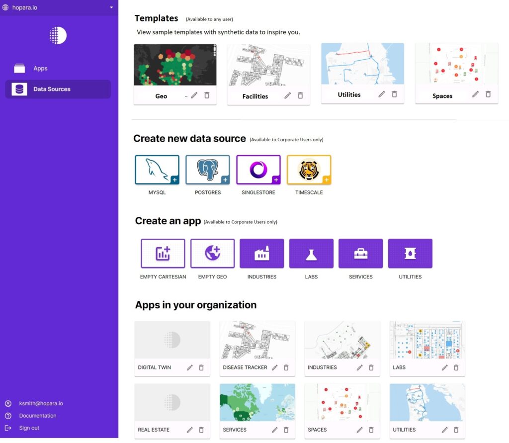
Task: Create an Empty Geo app
Action: 212,254
